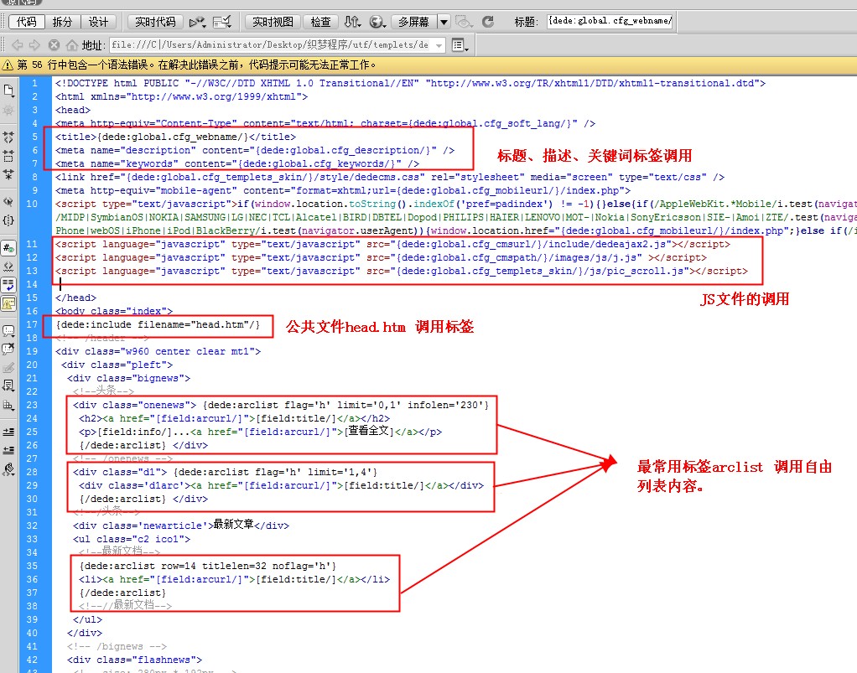This screenshot has height=673, width=857.
Task: Click the Remove Comment icon
Action: coord(8,349)
